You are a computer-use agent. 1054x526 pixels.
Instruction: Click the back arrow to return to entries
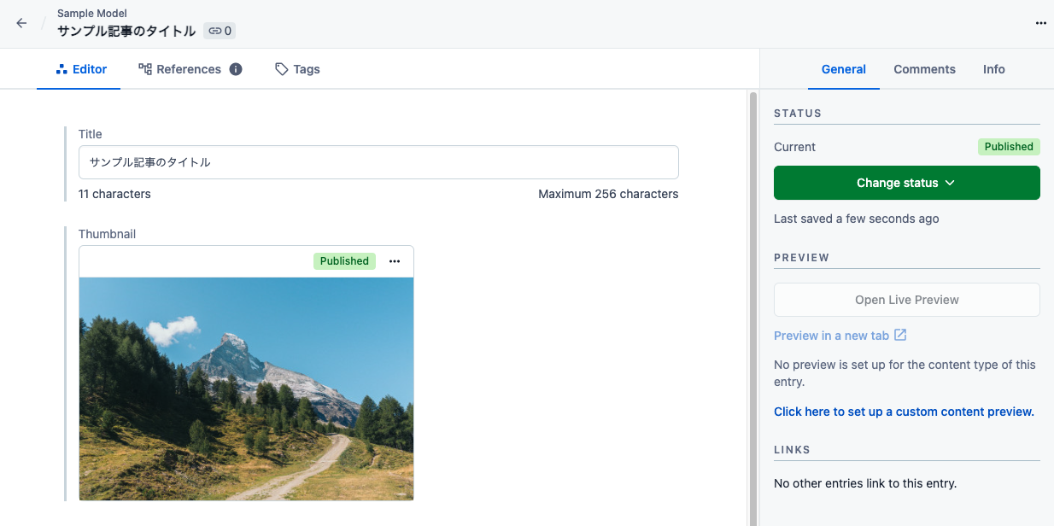[21, 23]
